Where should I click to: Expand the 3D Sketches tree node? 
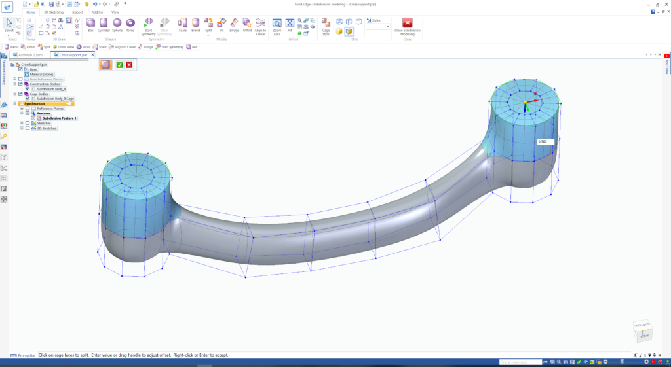[x=22, y=128]
